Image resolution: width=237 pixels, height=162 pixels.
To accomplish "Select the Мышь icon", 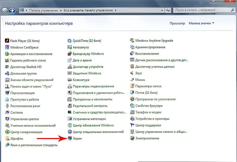I will 132,80.
